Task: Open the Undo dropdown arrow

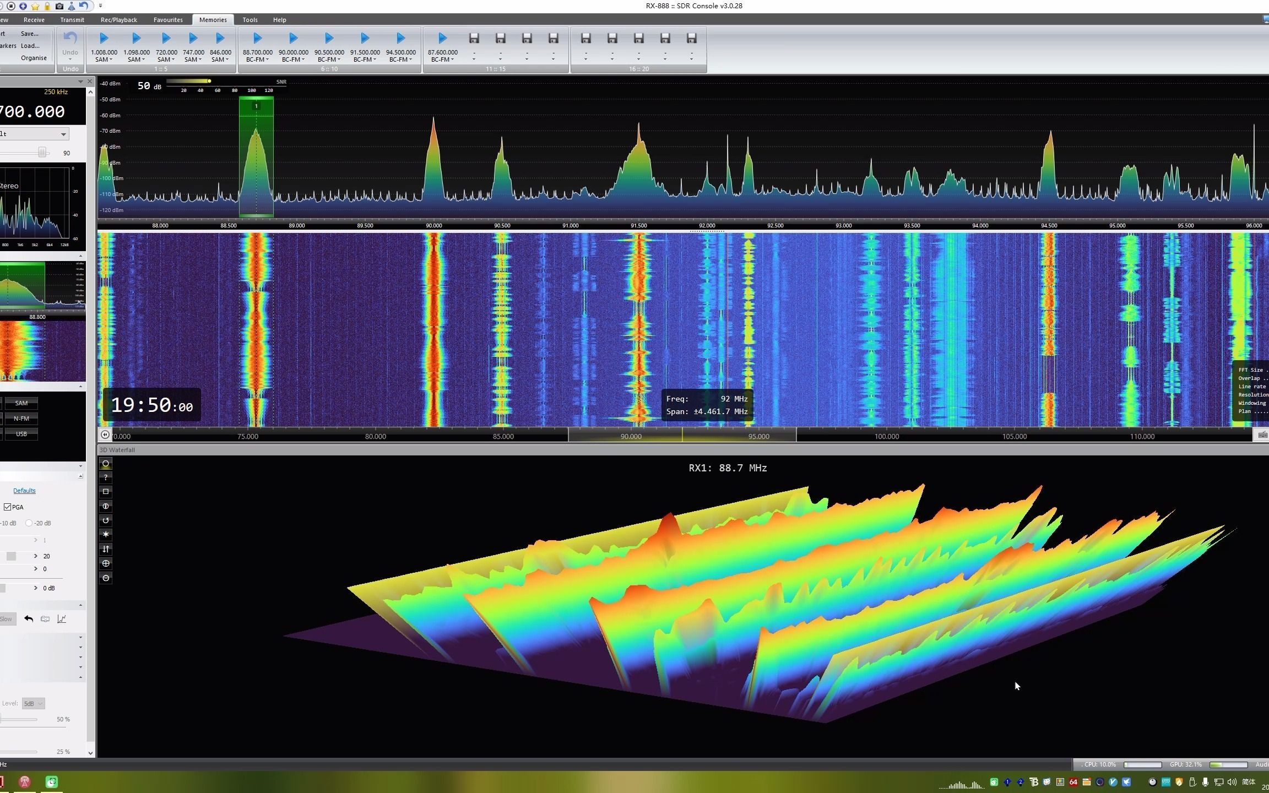Action: [70, 59]
